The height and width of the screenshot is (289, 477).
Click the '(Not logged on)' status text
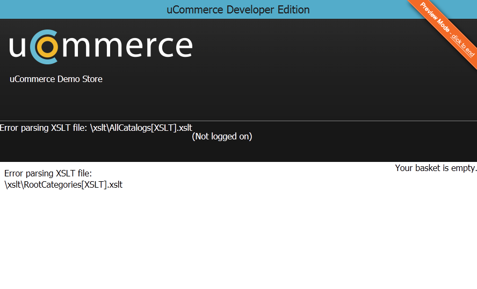tap(222, 136)
